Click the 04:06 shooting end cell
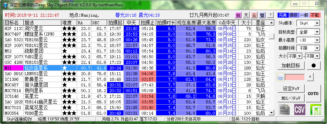This screenshot has height=124, width=327. (x=148, y=73)
